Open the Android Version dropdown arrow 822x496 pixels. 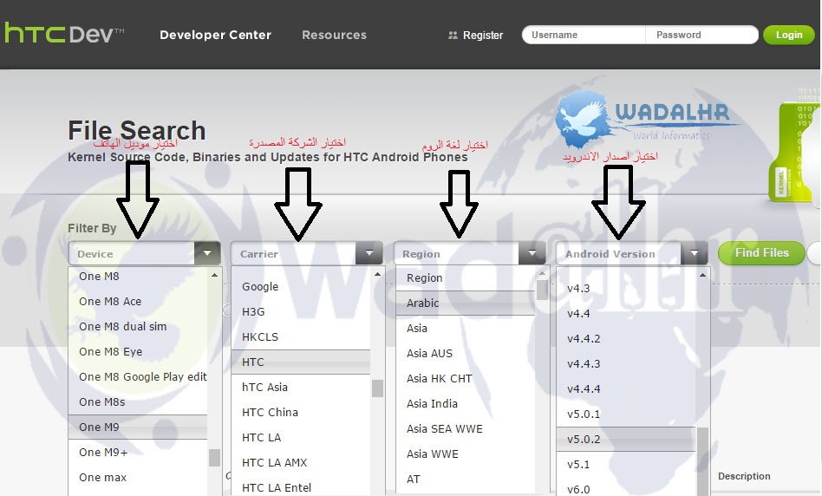click(694, 253)
